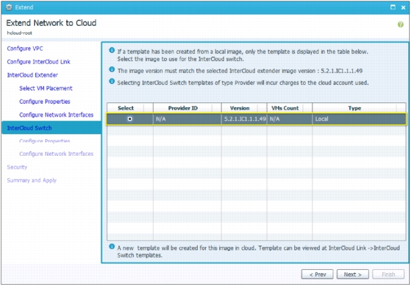Click info icon beside new template note
Screen dimensions: 411x286
point(111,246)
